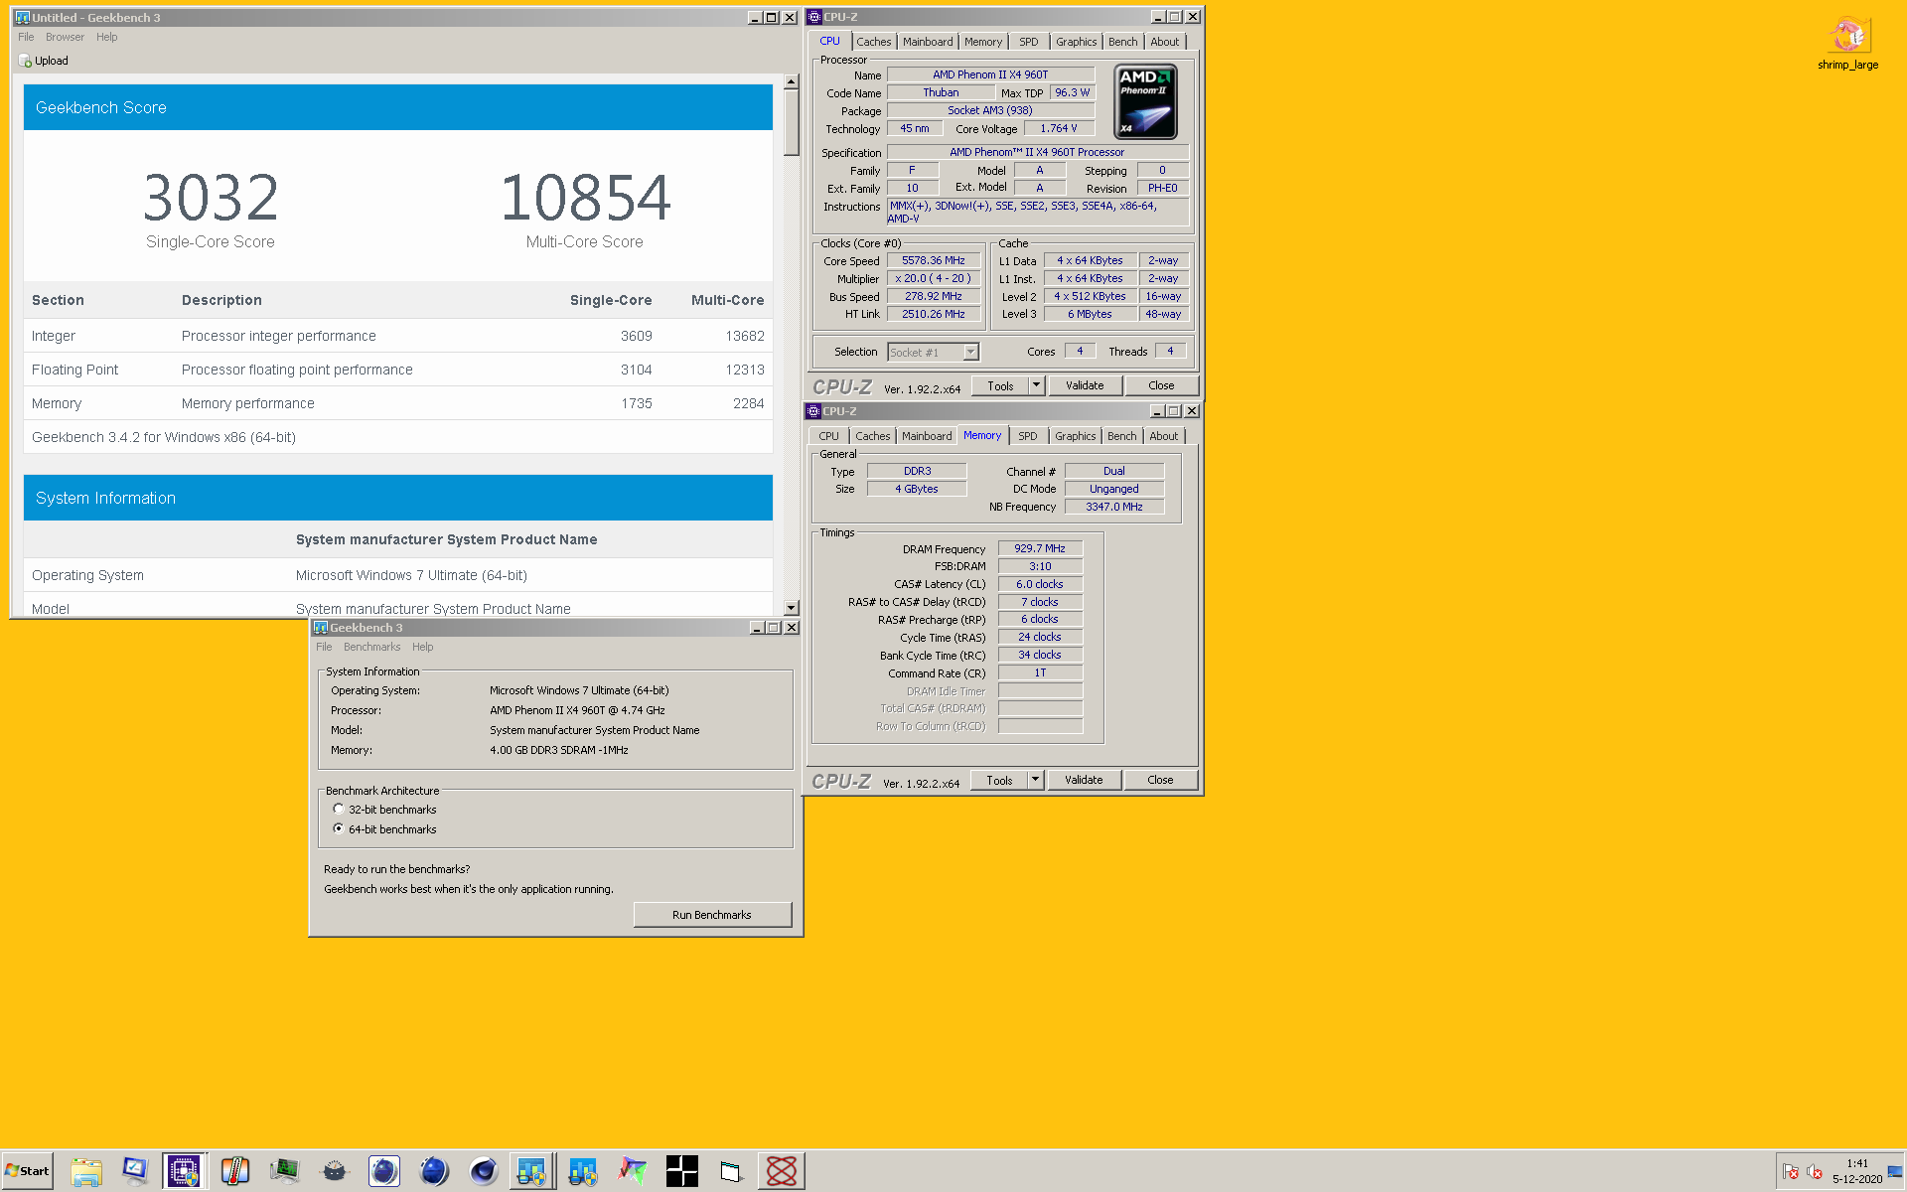
Task: Click the monitor with green graph taskbar icon
Action: point(285,1171)
